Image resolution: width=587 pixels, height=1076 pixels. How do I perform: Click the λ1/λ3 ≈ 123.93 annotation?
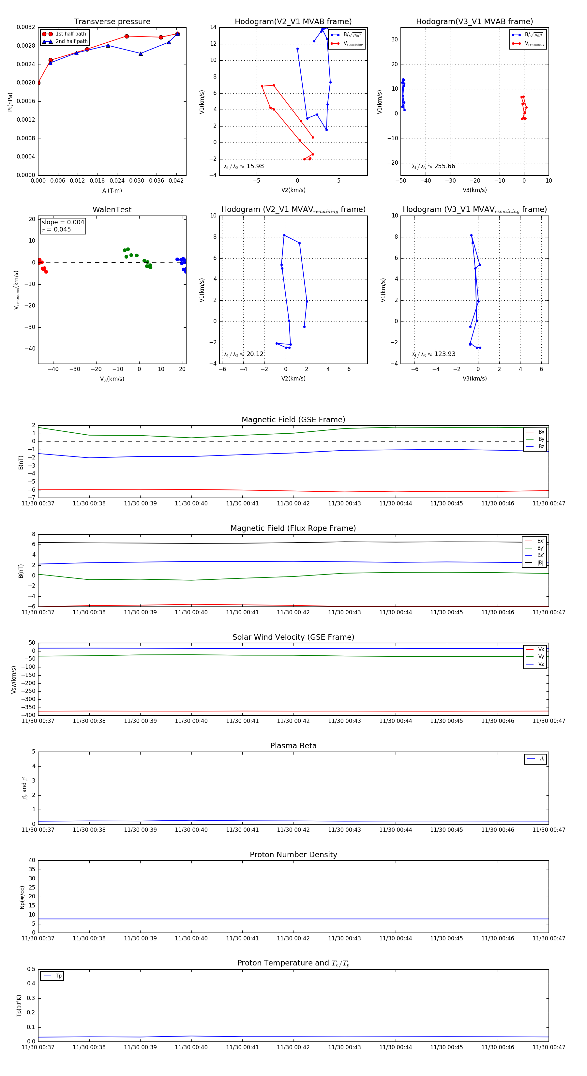[x=433, y=354]
